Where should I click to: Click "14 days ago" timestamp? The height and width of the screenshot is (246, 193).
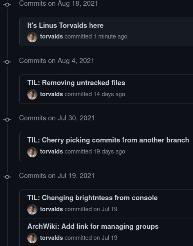(110, 94)
